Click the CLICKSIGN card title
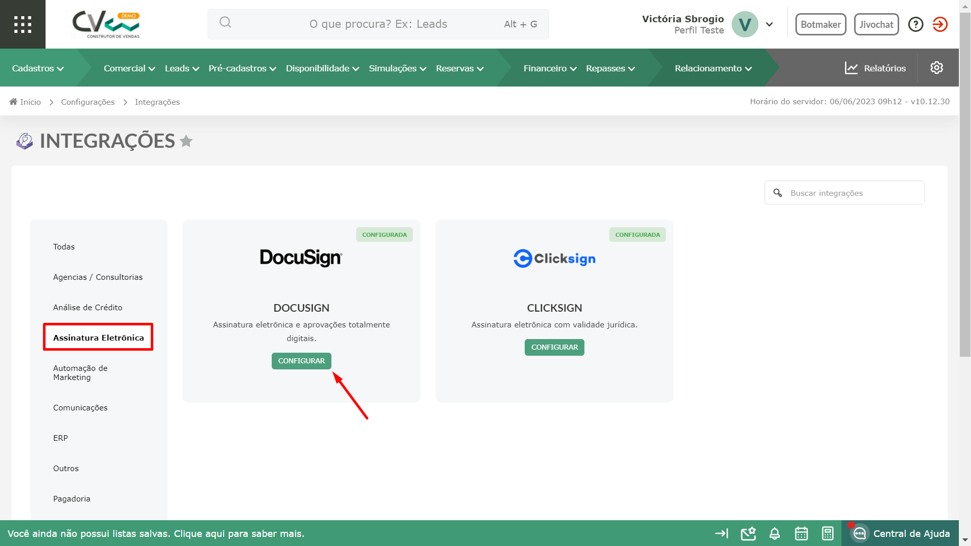 [554, 308]
